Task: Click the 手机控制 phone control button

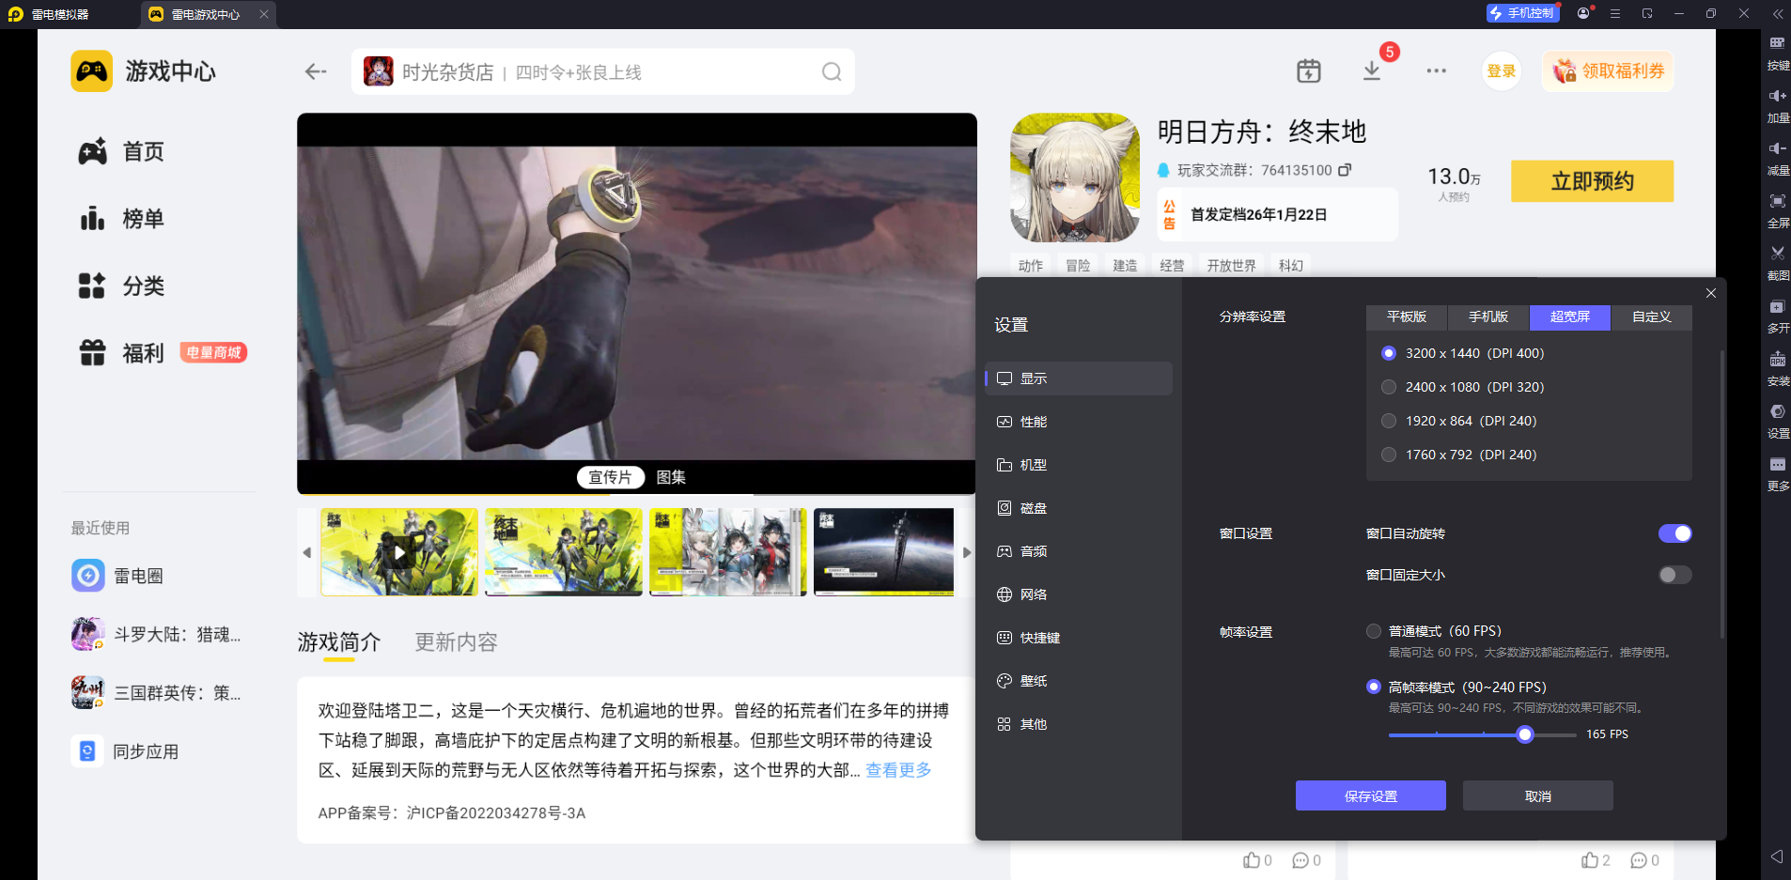Action: 1522,13
